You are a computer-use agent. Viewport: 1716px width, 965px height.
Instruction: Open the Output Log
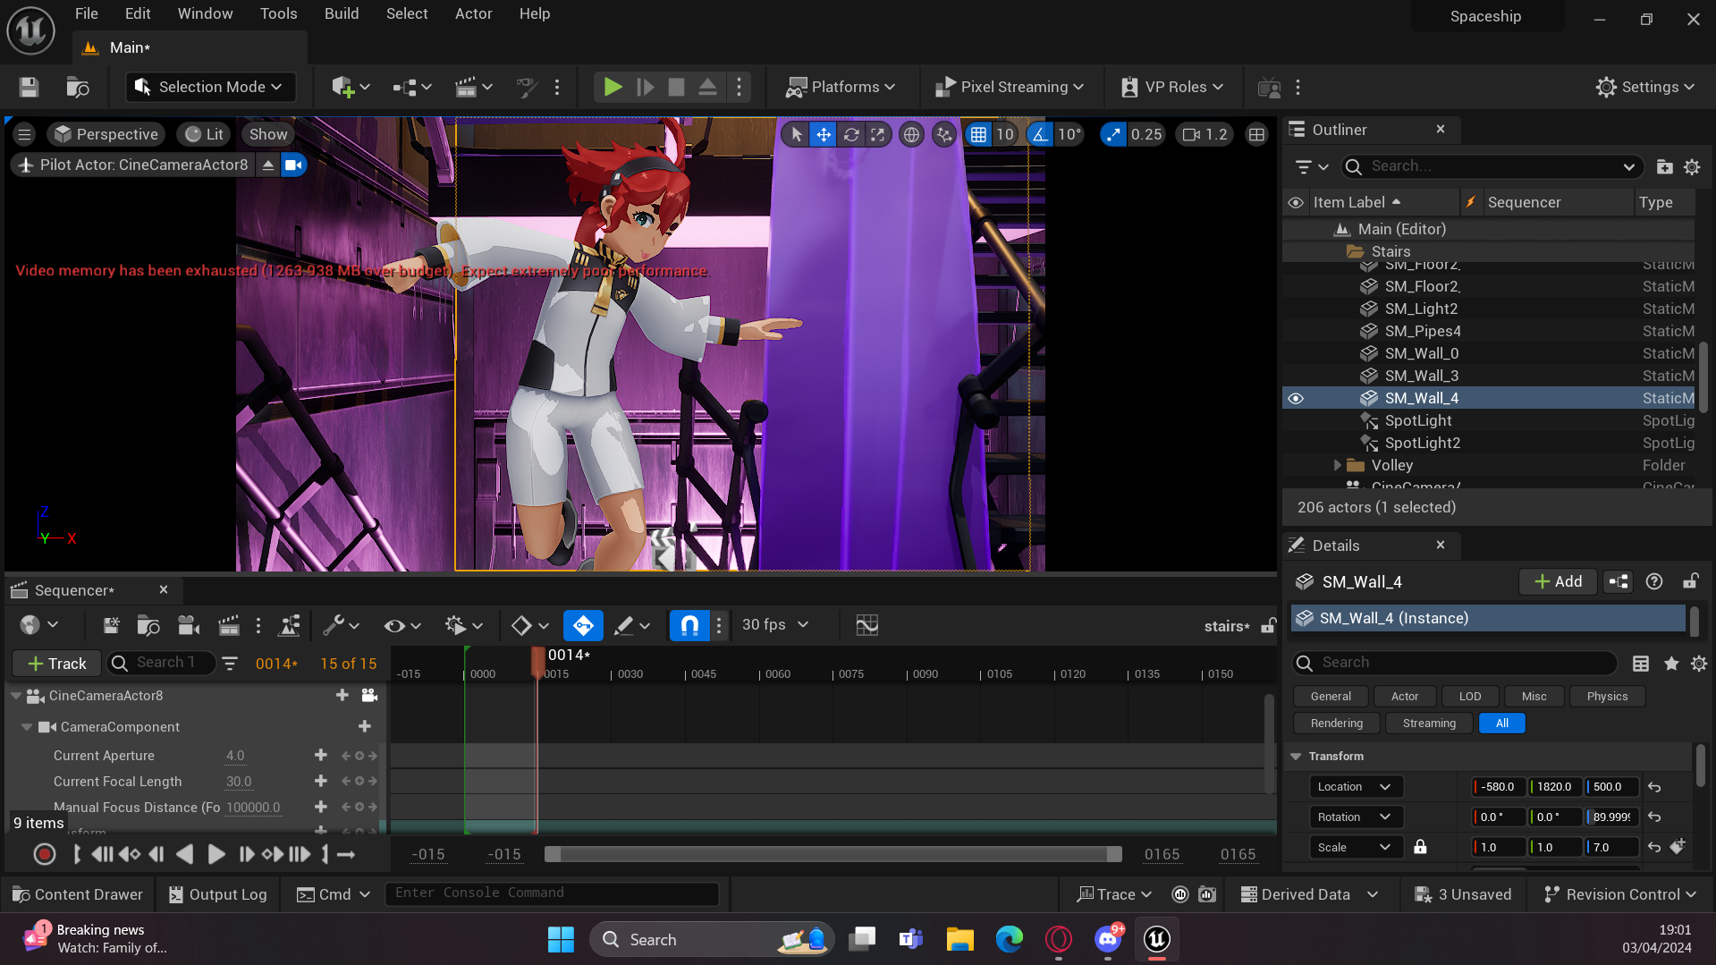point(218,894)
